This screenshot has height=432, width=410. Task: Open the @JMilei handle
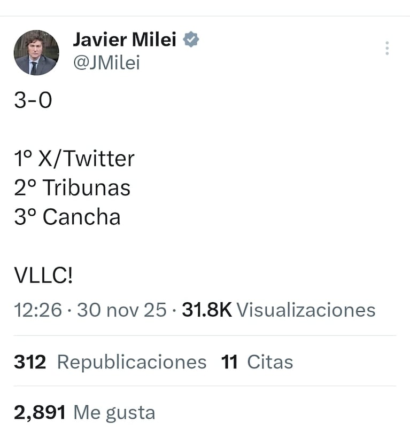[x=106, y=62]
